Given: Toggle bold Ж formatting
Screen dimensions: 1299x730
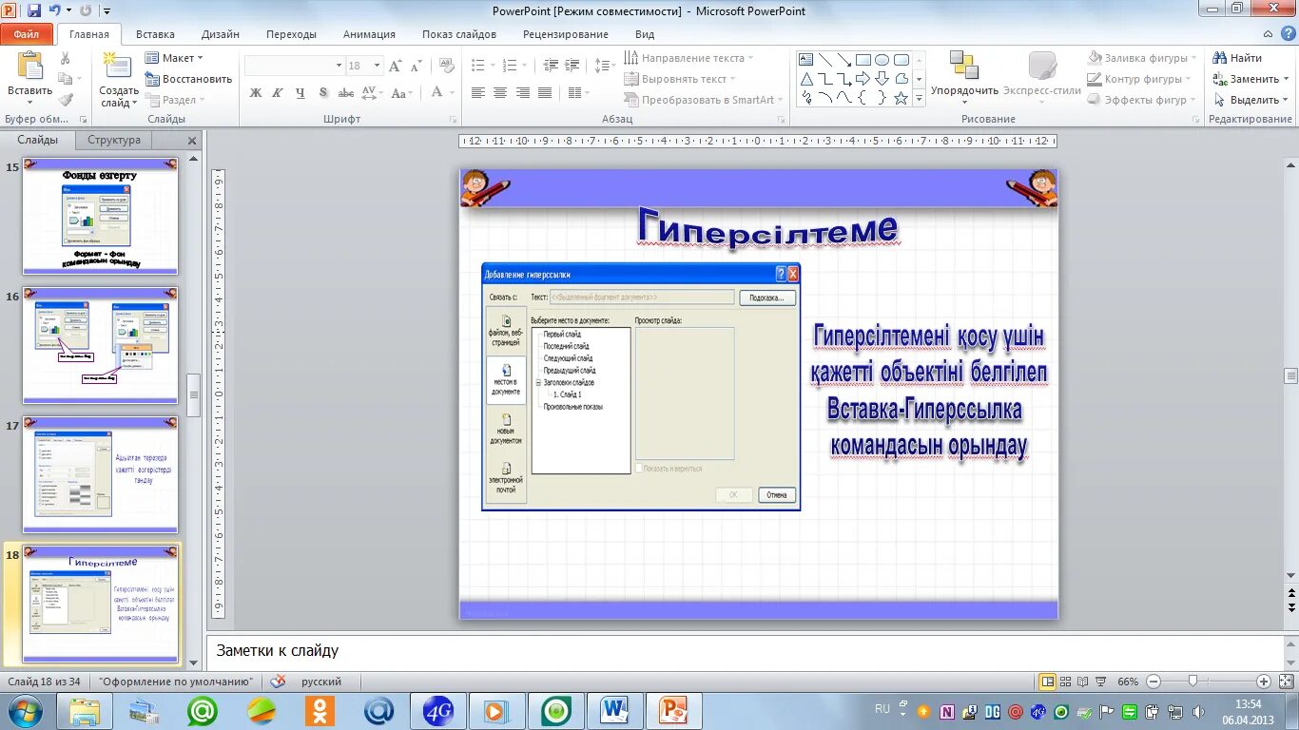Looking at the screenshot, I should click(x=255, y=93).
